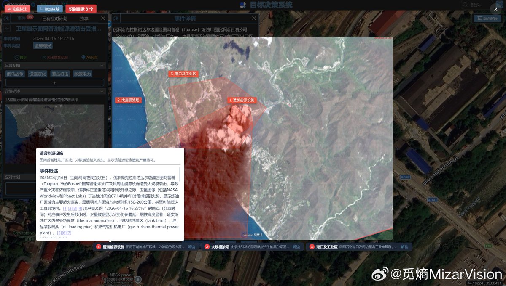Click the 44 notification badge on 事件 tab
Image resolution: width=506 pixels, height=286 pixels.
pyautogui.click(x=30, y=17)
